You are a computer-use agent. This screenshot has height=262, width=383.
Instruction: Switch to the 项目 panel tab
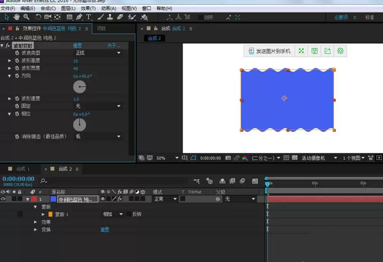click(101, 29)
